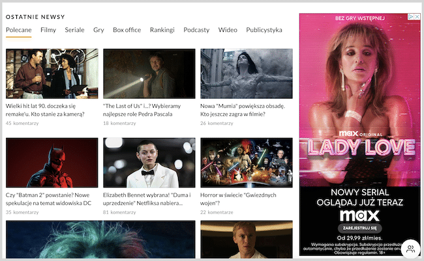View the 18 komentarzy count
The image size is (424, 261).
(x=119, y=124)
